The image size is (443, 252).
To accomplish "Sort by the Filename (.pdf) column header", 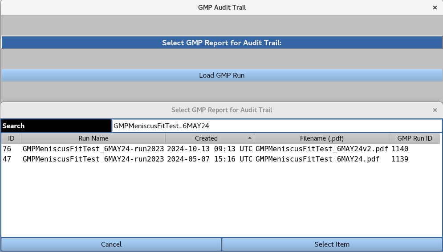I will coord(322,138).
